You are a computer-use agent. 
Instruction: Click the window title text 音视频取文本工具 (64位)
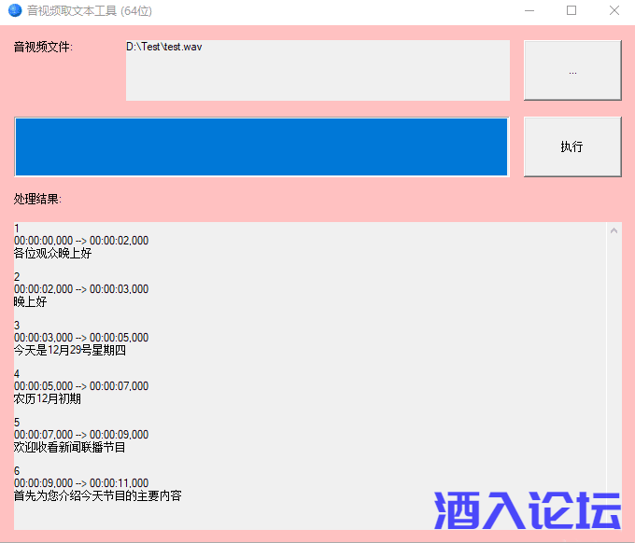click(x=89, y=11)
